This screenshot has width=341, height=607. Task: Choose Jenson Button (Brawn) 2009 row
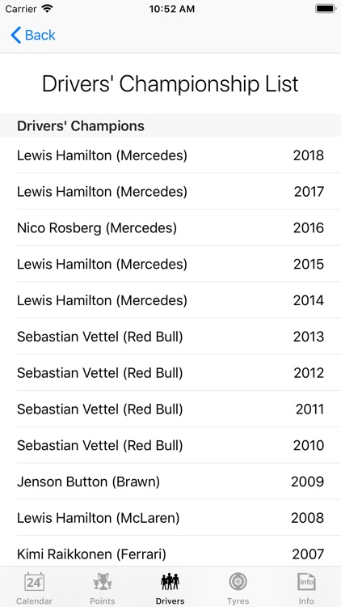click(x=170, y=482)
